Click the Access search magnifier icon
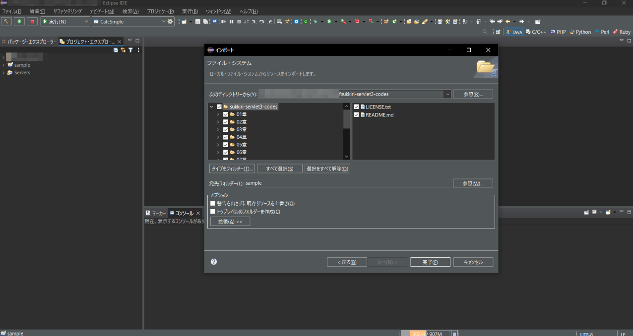633x336 pixels. pos(485,32)
